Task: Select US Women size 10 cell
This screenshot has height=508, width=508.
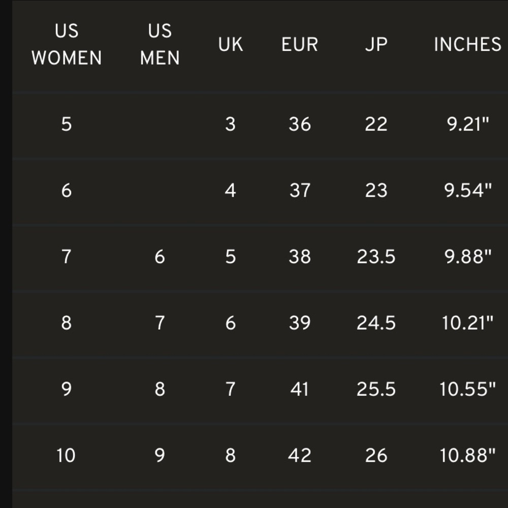Action: [x=67, y=455]
